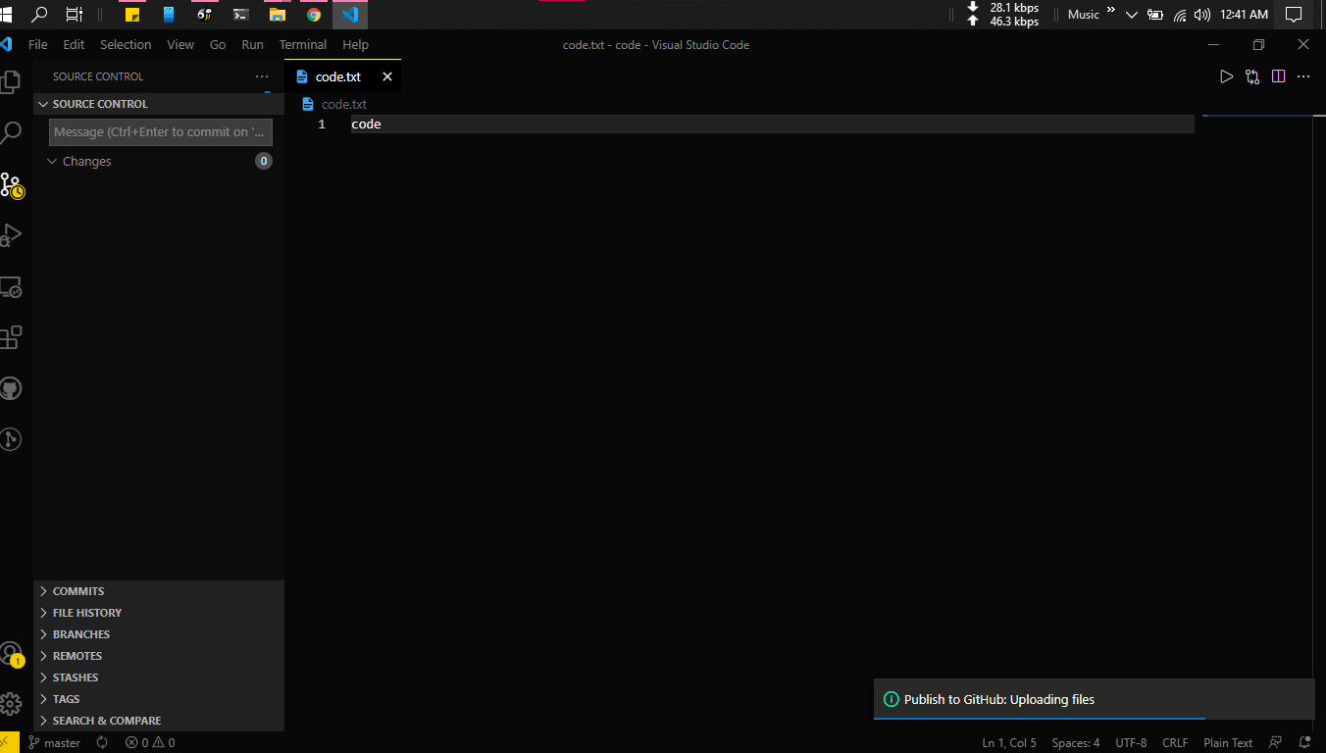The height and width of the screenshot is (753, 1326).
Task: Open the Extensions view
Action: [x=13, y=337]
